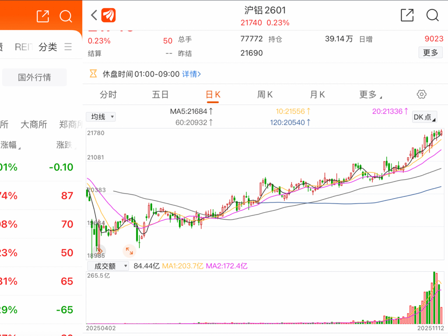Tap the 沪铝2601 contract title
448x336 pixels.
pyautogui.click(x=265, y=10)
